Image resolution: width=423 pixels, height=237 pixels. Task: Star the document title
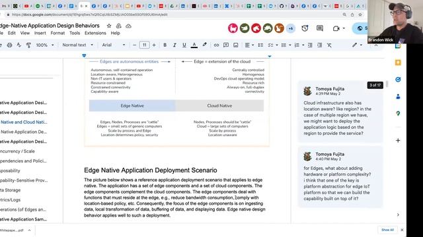click(x=109, y=26)
